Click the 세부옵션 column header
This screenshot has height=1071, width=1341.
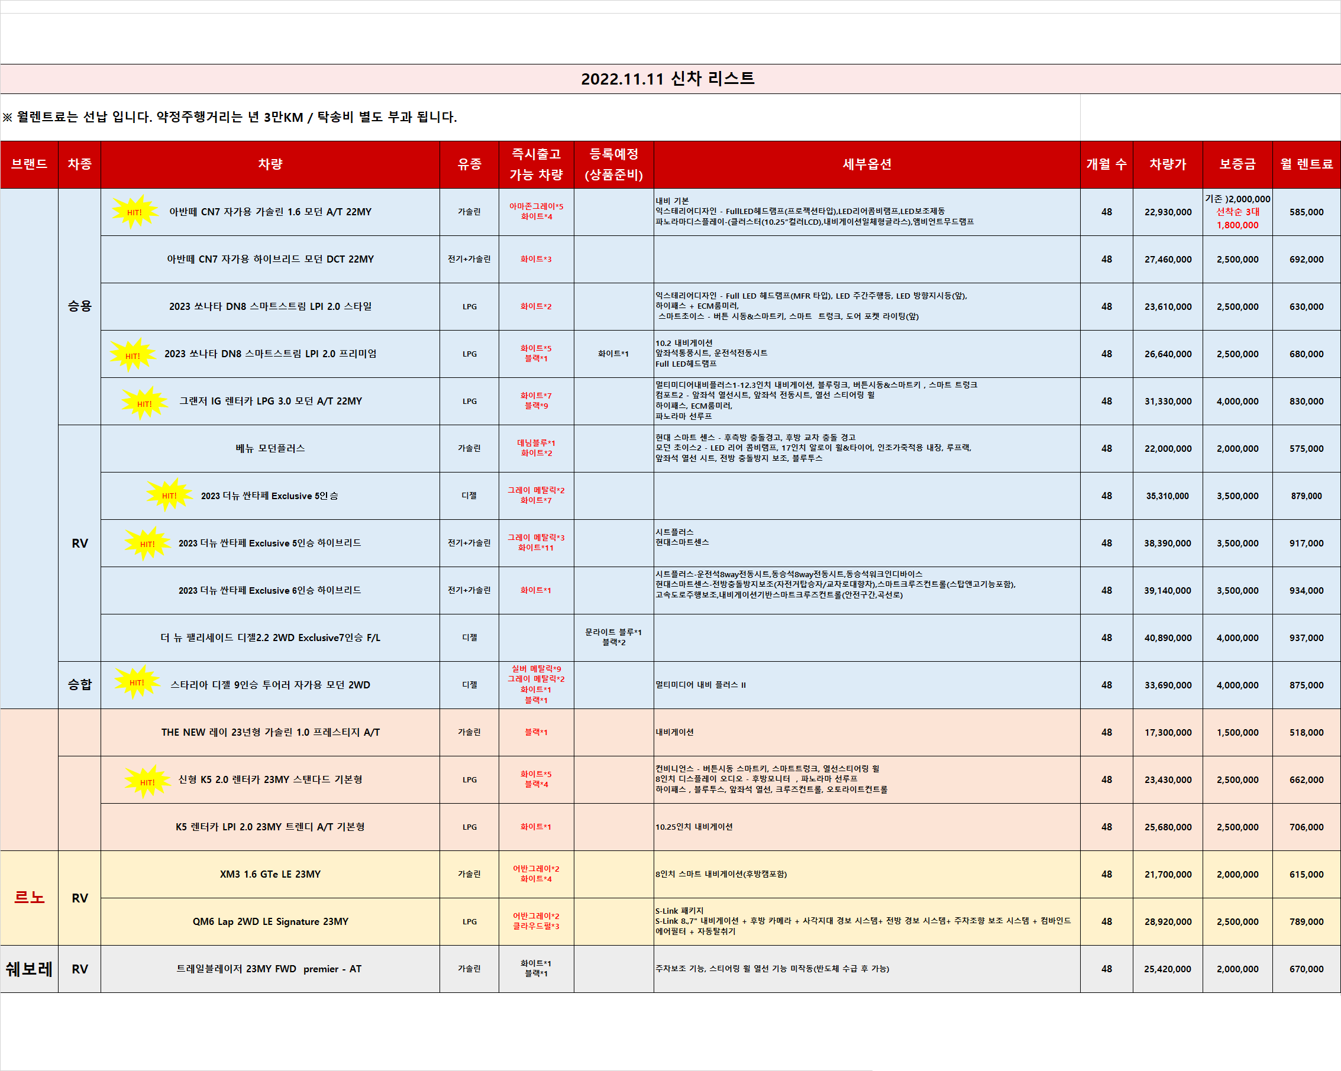867,165
